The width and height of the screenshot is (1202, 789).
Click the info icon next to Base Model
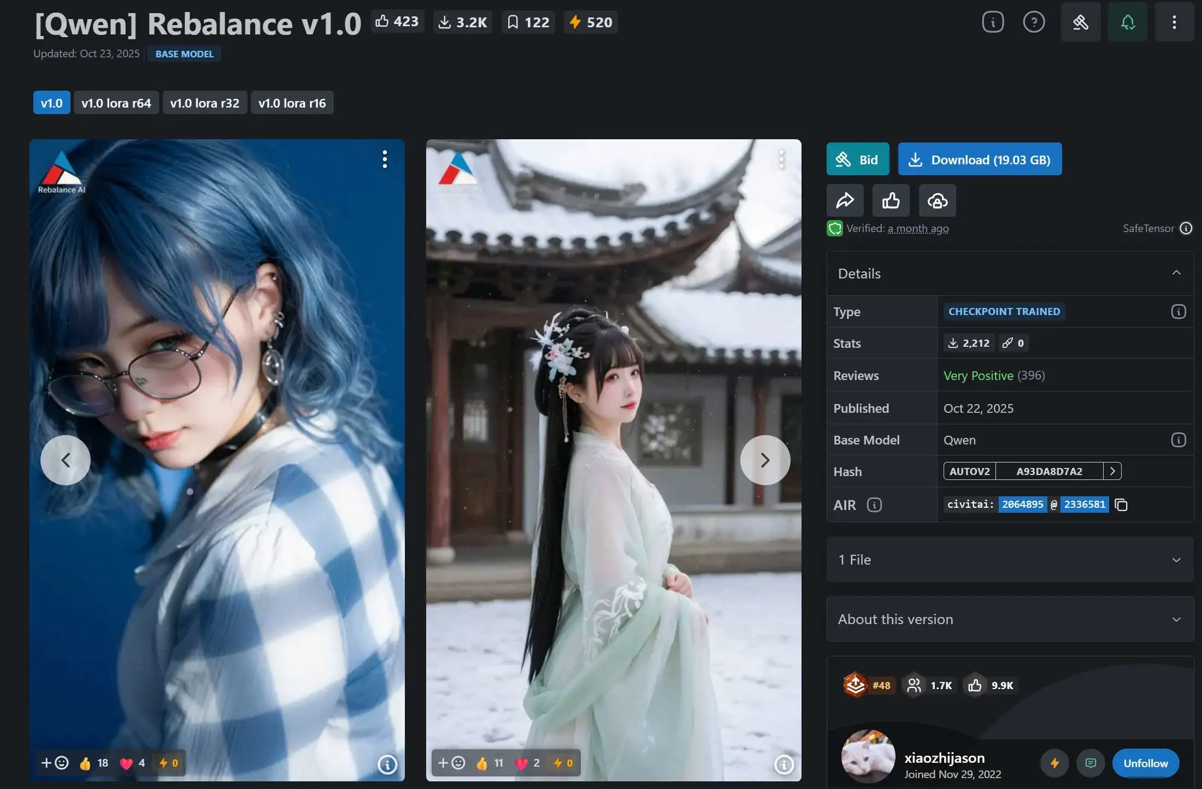coord(1180,440)
